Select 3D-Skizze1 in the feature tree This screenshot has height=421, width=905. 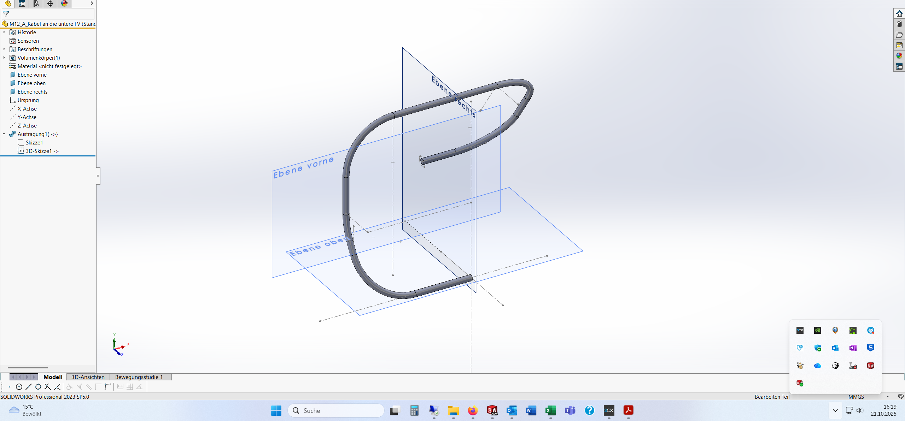[39, 151]
